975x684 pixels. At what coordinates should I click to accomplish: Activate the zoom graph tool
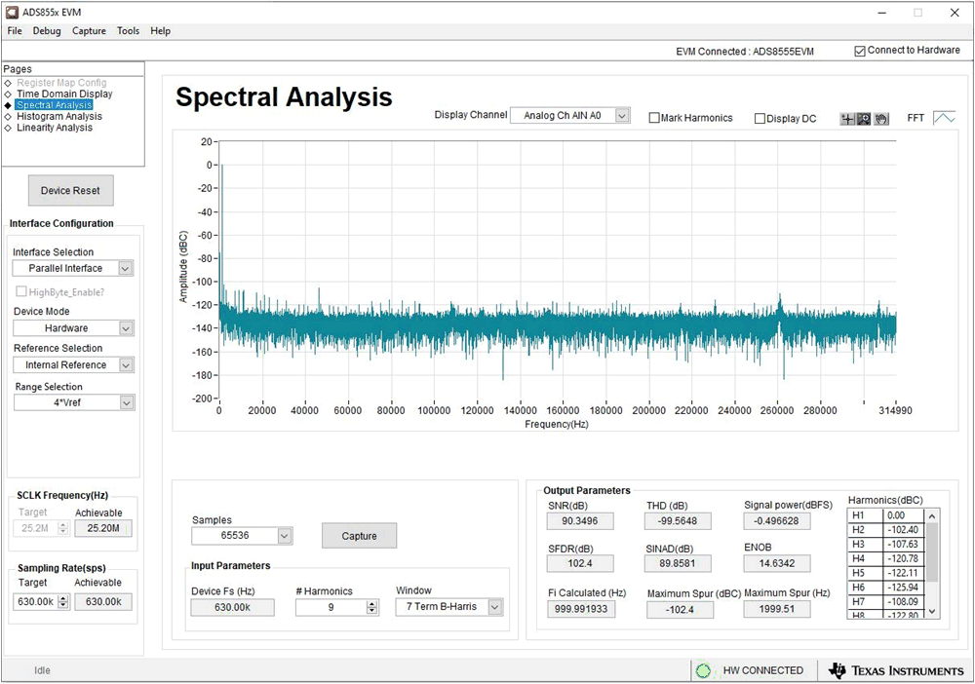[x=864, y=119]
